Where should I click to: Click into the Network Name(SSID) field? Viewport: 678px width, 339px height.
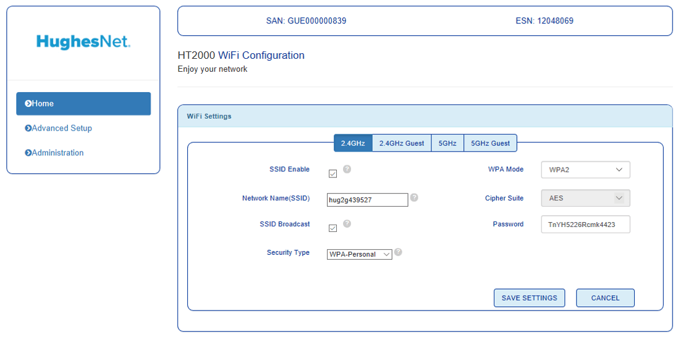(368, 200)
